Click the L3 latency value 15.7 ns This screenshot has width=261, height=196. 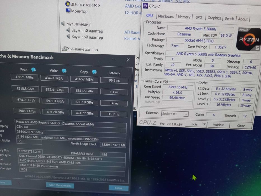tap(114, 114)
